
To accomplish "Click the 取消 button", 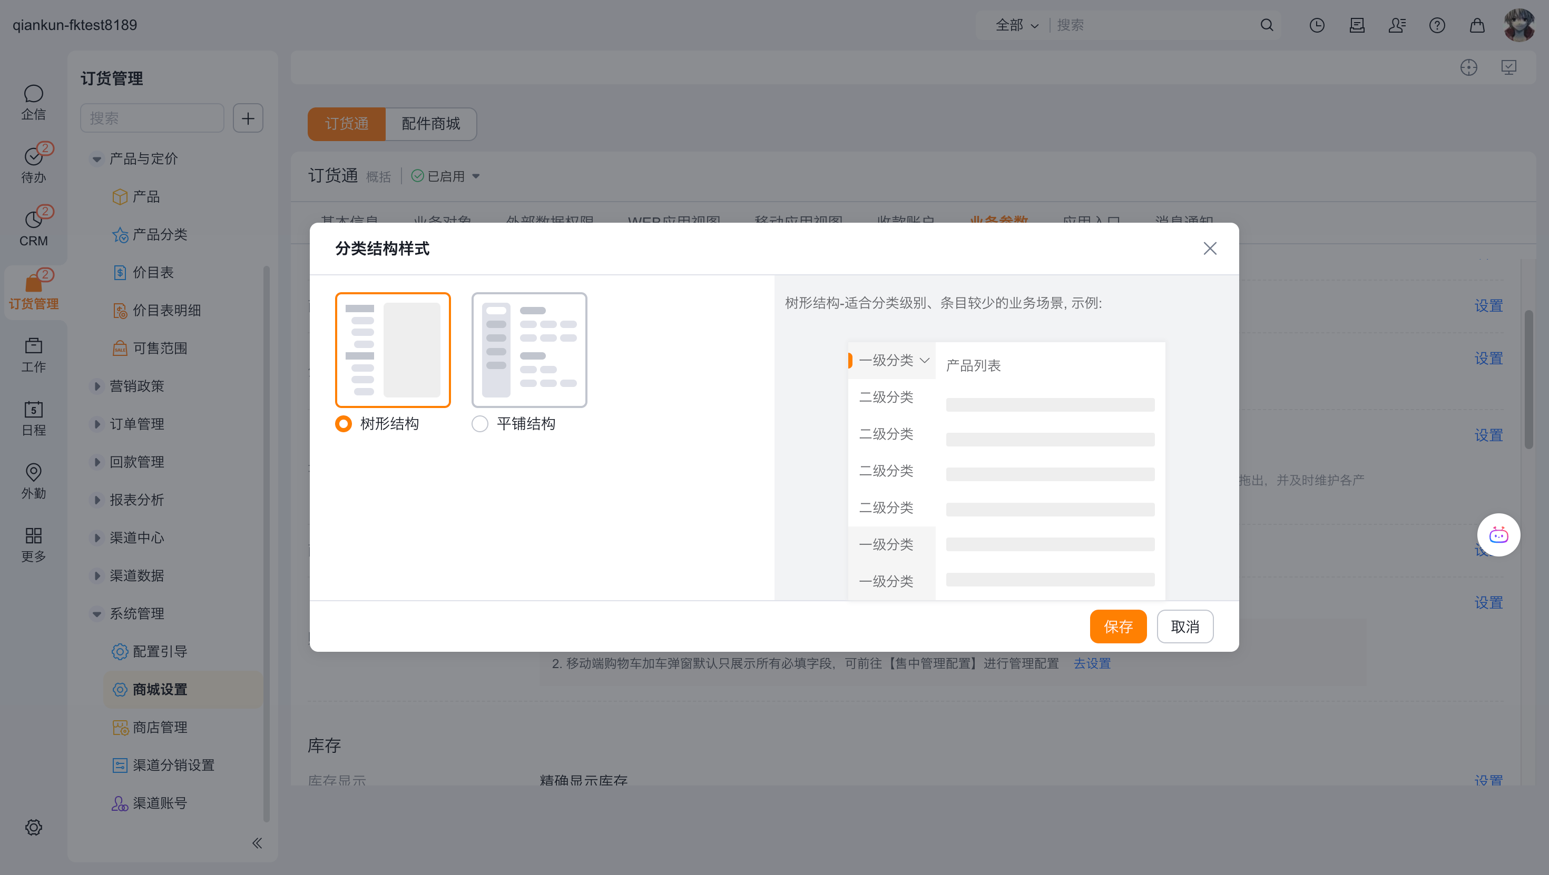I will click(1184, 626).
